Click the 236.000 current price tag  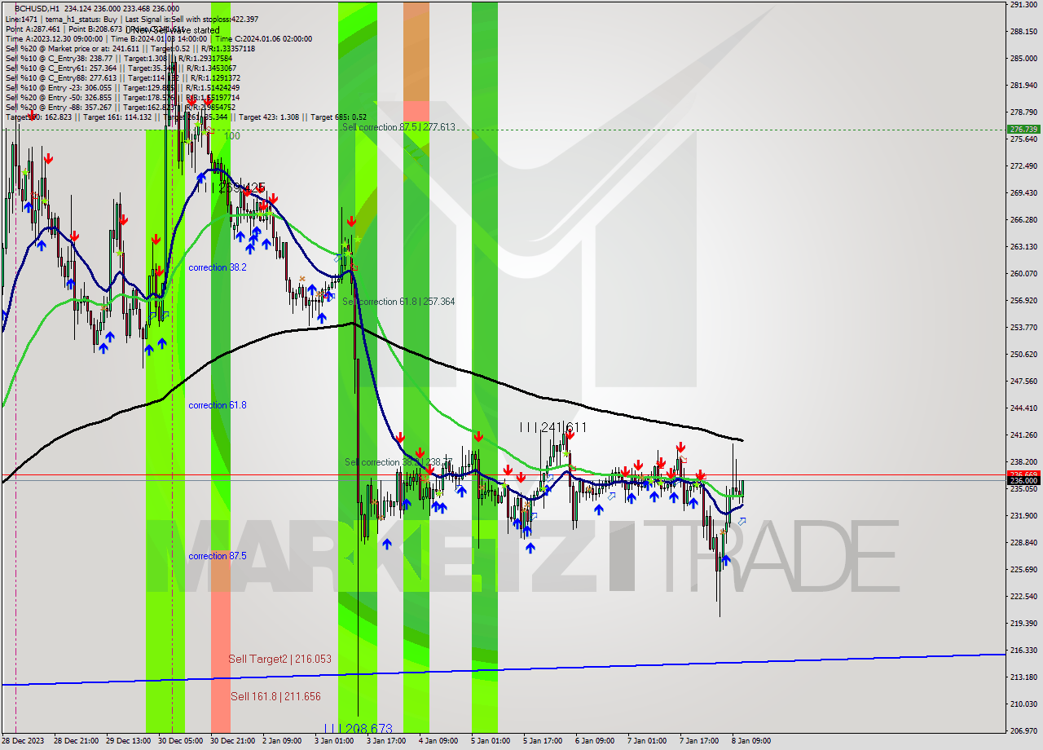1023,481
